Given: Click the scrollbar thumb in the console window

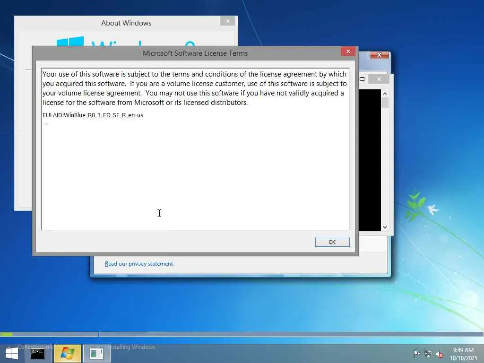Looking at the screenshot, I should pos(385,103).
